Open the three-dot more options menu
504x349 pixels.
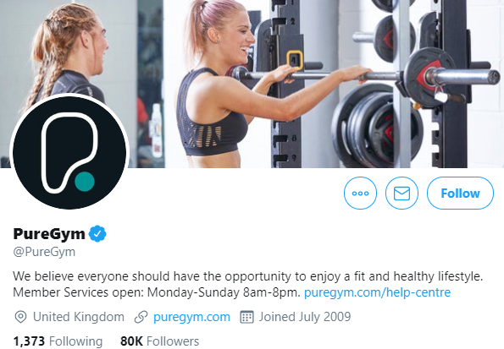(360, 194)
